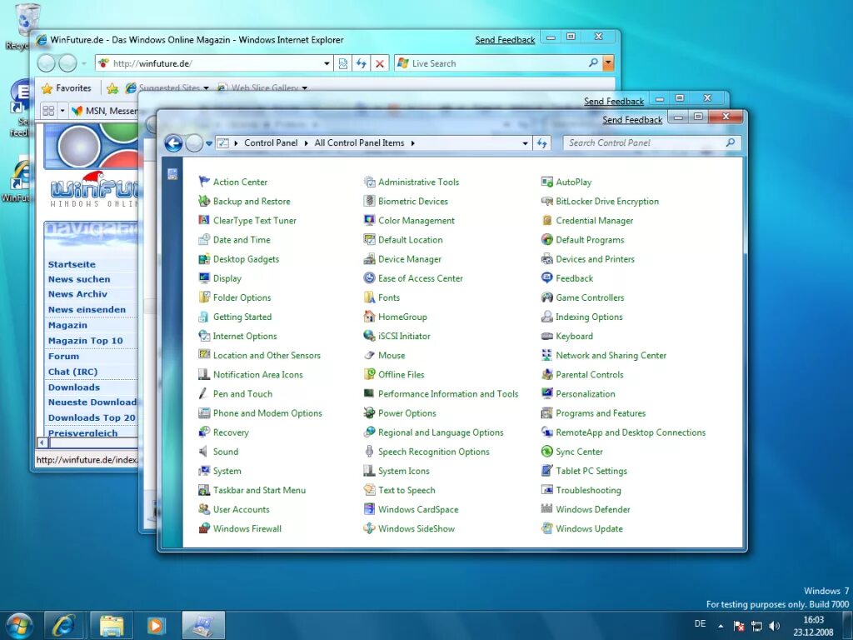Viewport: 853px width, 640px height.
Task: Open Downloads Top 20 link
Action: [x=92, y=418]
